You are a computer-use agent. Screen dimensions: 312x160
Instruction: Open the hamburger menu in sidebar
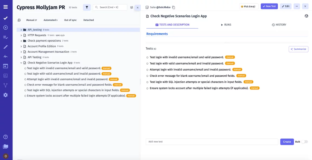5,7
